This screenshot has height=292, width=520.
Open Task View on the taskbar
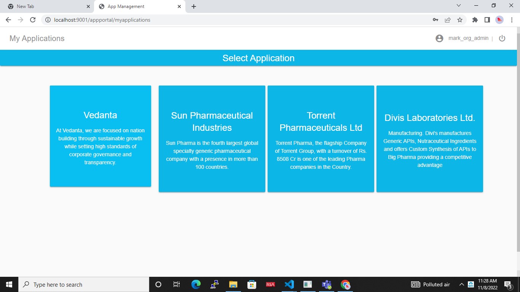click(177, 284)
